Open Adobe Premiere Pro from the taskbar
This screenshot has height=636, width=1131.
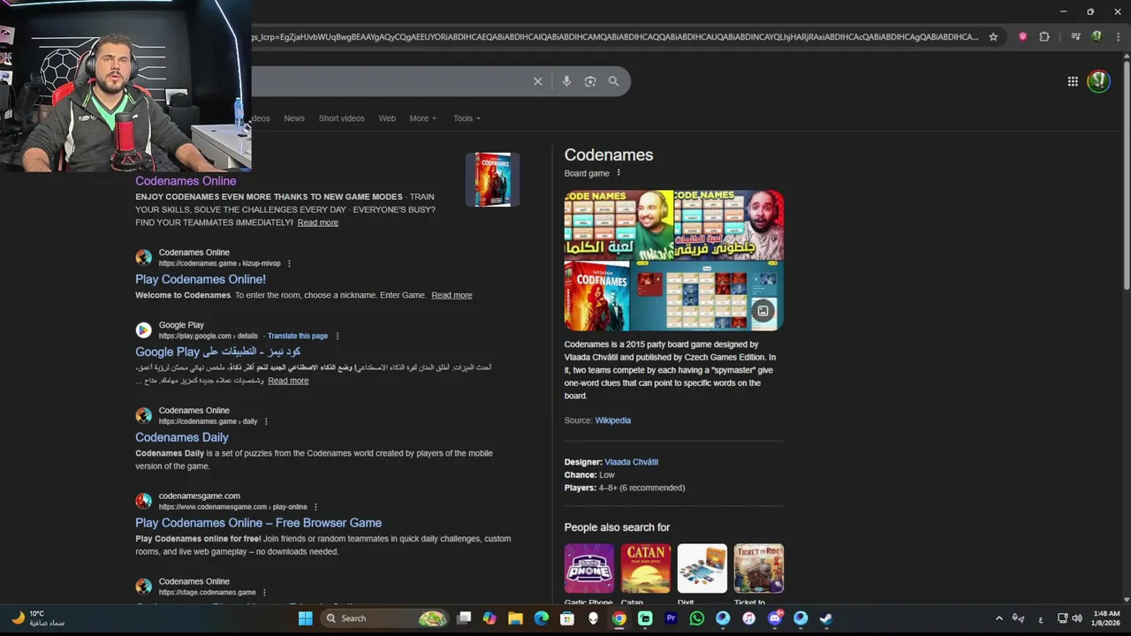(x=671, y=618)
